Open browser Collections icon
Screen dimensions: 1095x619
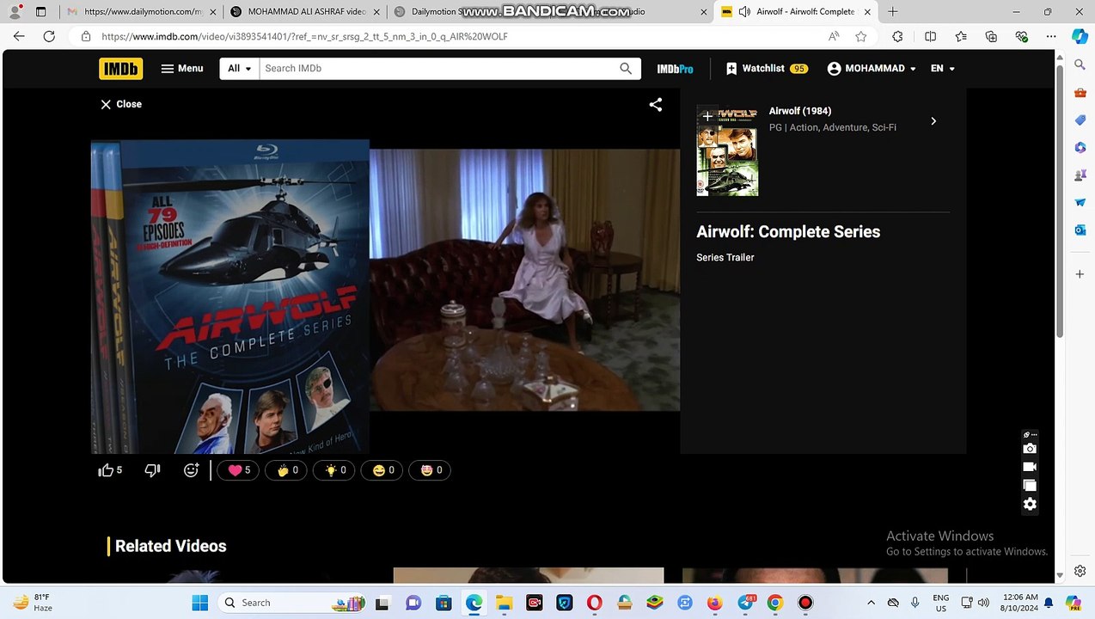point(991,36)
